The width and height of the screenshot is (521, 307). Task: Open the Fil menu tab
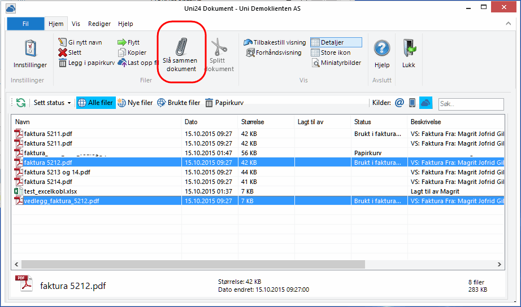25,24
